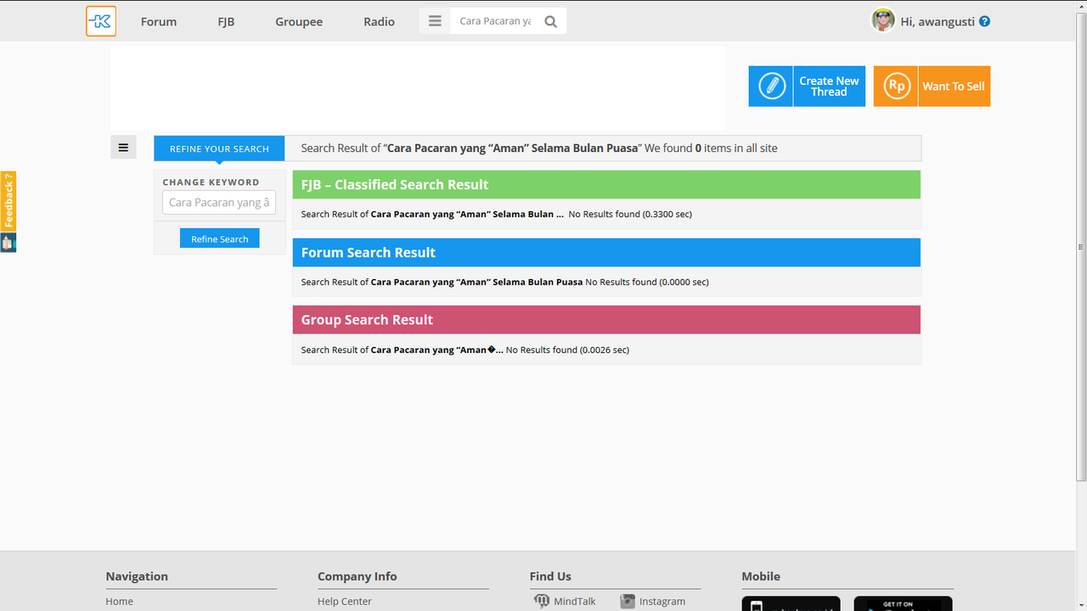
Task: Click the Rp Want To Sell icon
Action: pos(896,86)
